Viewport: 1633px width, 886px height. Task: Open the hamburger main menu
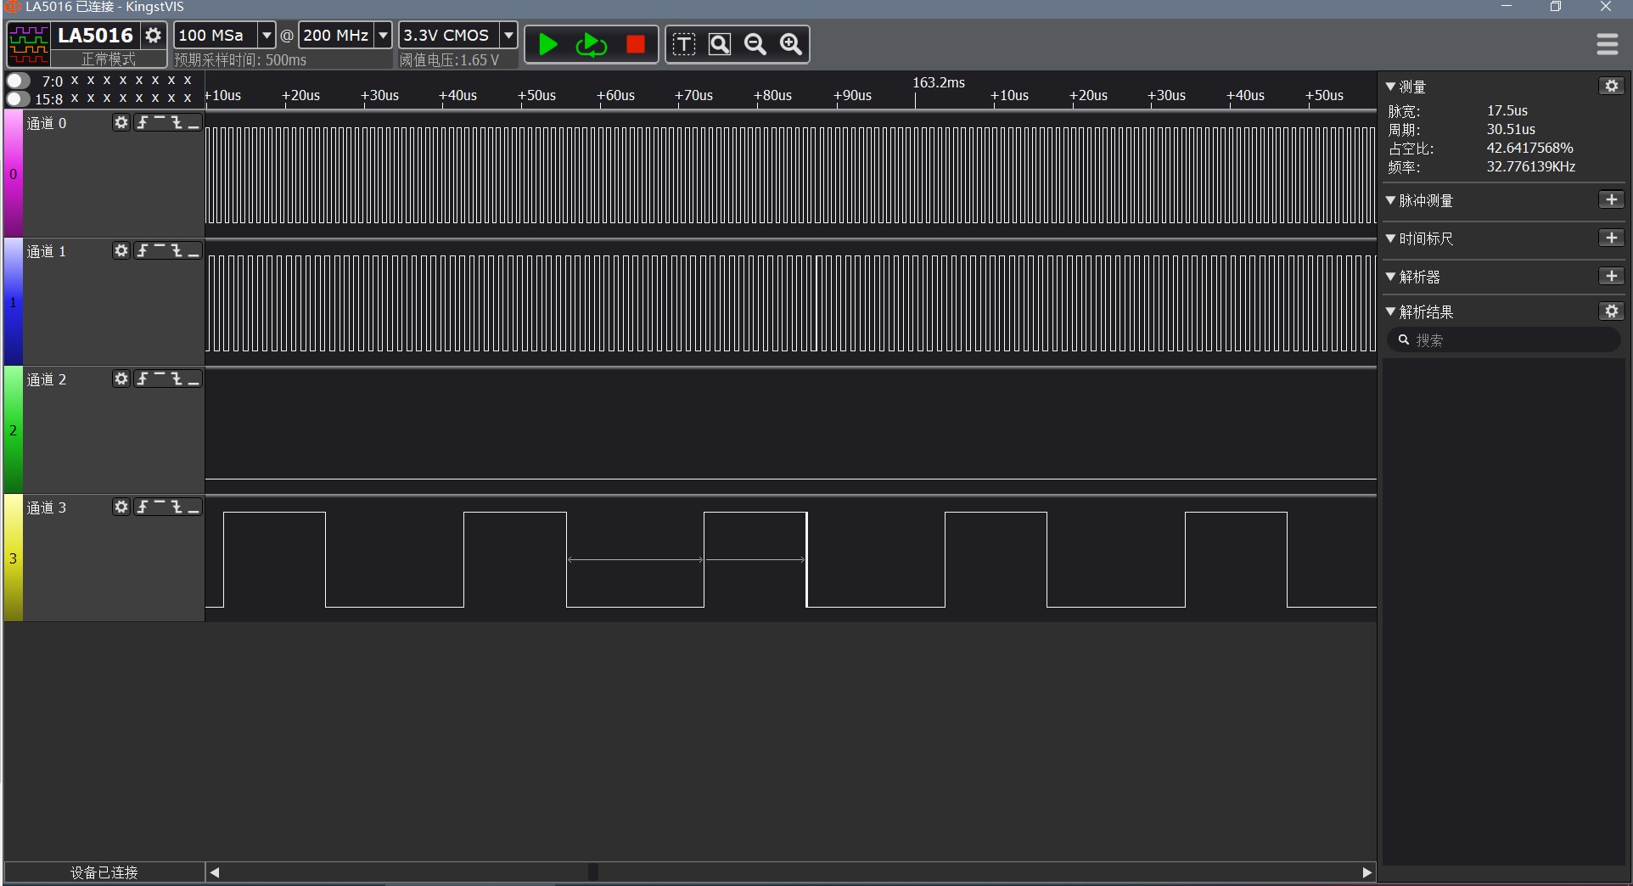1607,44
